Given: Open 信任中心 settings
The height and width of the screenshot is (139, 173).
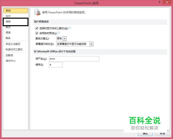Looking at the screenshot, I should point(16,61).
